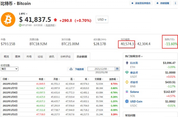178x117 pixels.
Task: Open the 币安币 link
Action: pyautogui.click(x=134, y=82)
